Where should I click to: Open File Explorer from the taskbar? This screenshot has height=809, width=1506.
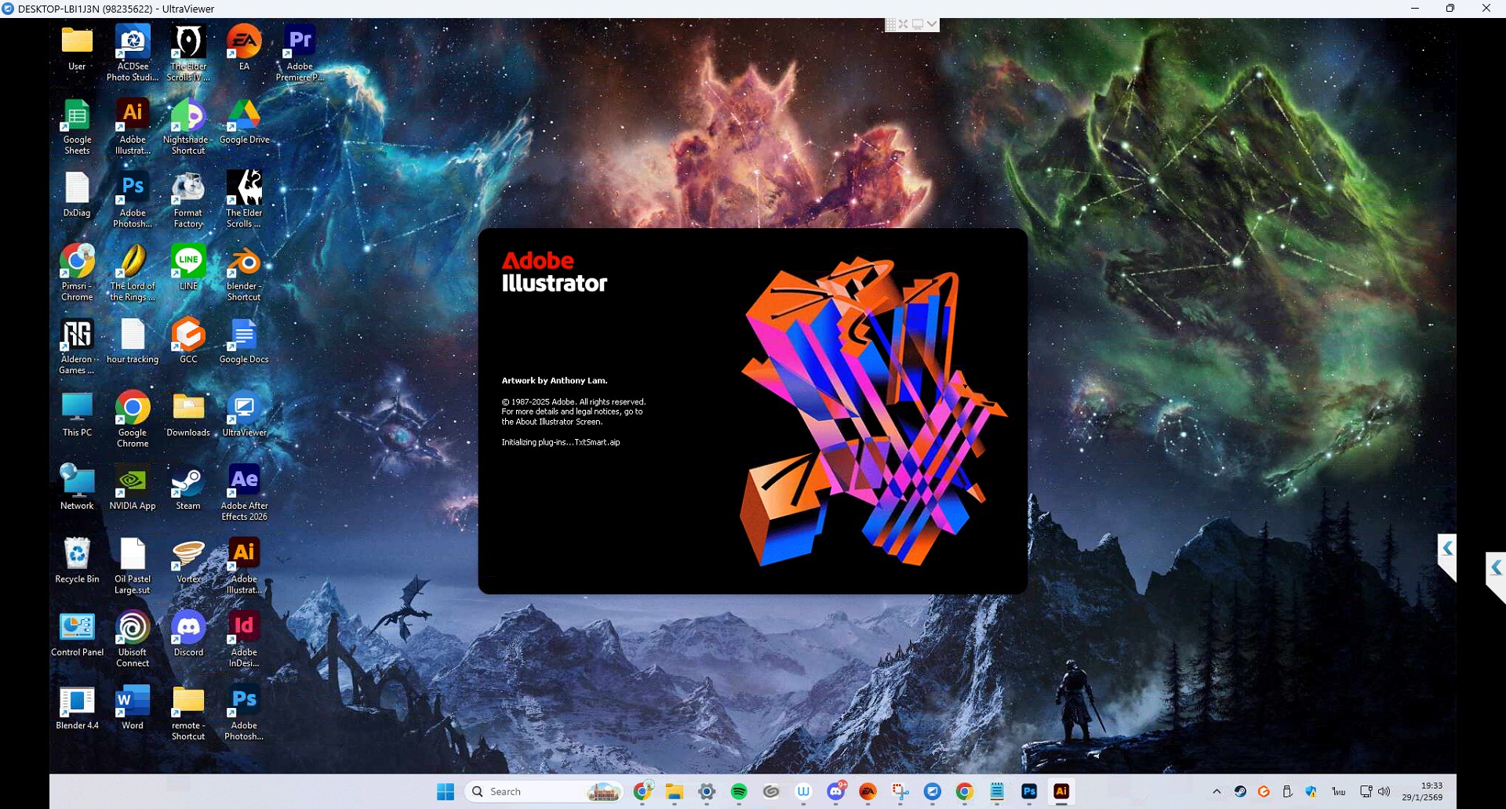click(675, 792)
